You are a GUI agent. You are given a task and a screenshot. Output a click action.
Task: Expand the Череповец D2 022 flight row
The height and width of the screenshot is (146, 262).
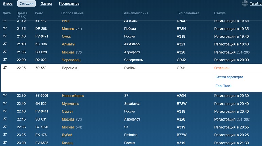coord(131,60)
